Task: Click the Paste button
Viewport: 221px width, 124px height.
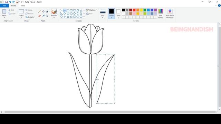Action: (x=4, y=13)
